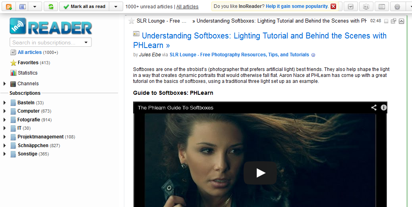Click Mark all as read
This screenshot has height=207, width=412.
(84, 7)
